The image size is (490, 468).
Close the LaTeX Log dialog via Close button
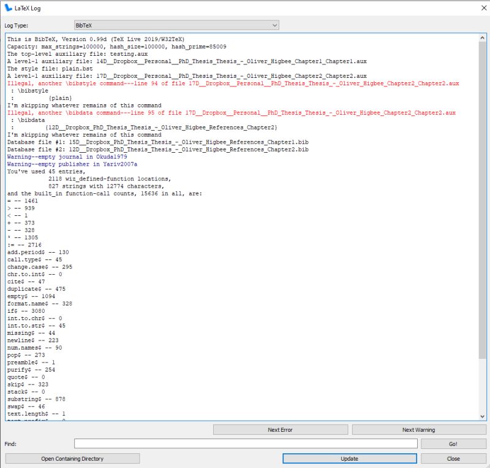tap(453, 458)
